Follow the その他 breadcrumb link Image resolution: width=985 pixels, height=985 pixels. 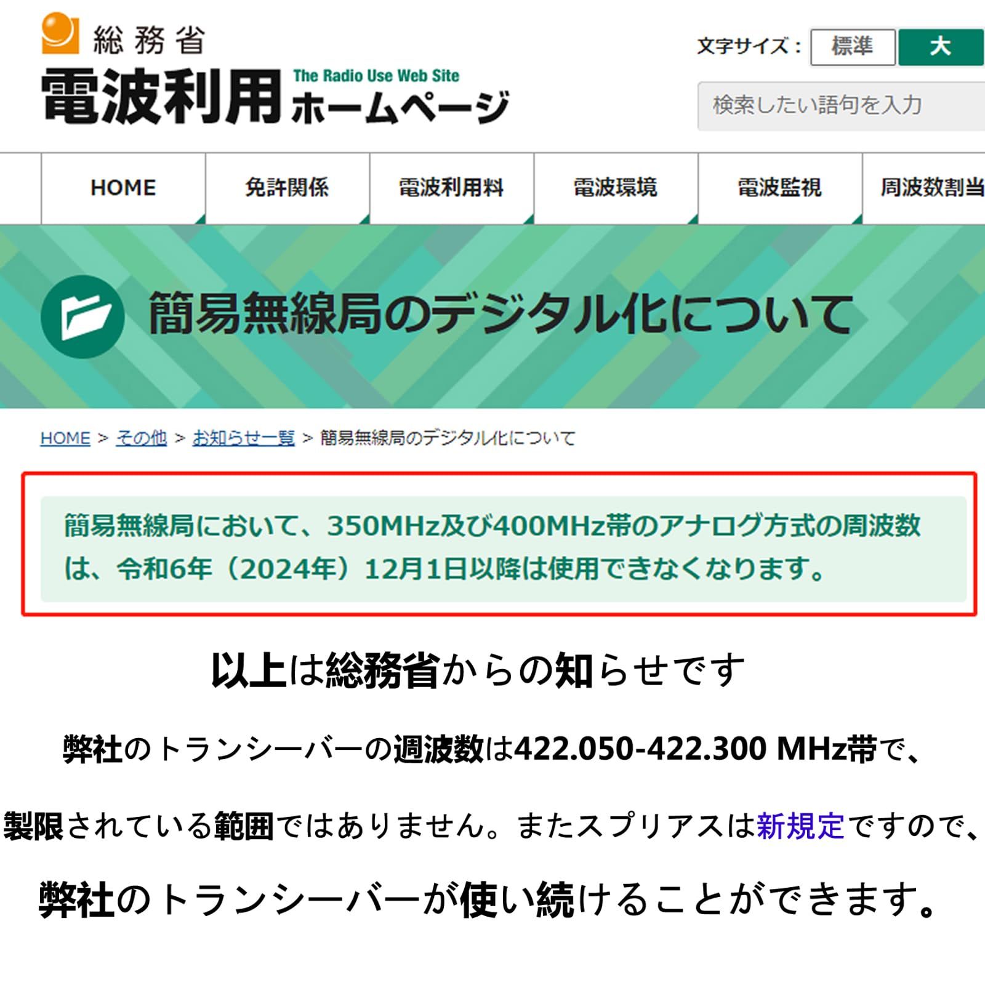pyautogui.click(x=141, y=438)
